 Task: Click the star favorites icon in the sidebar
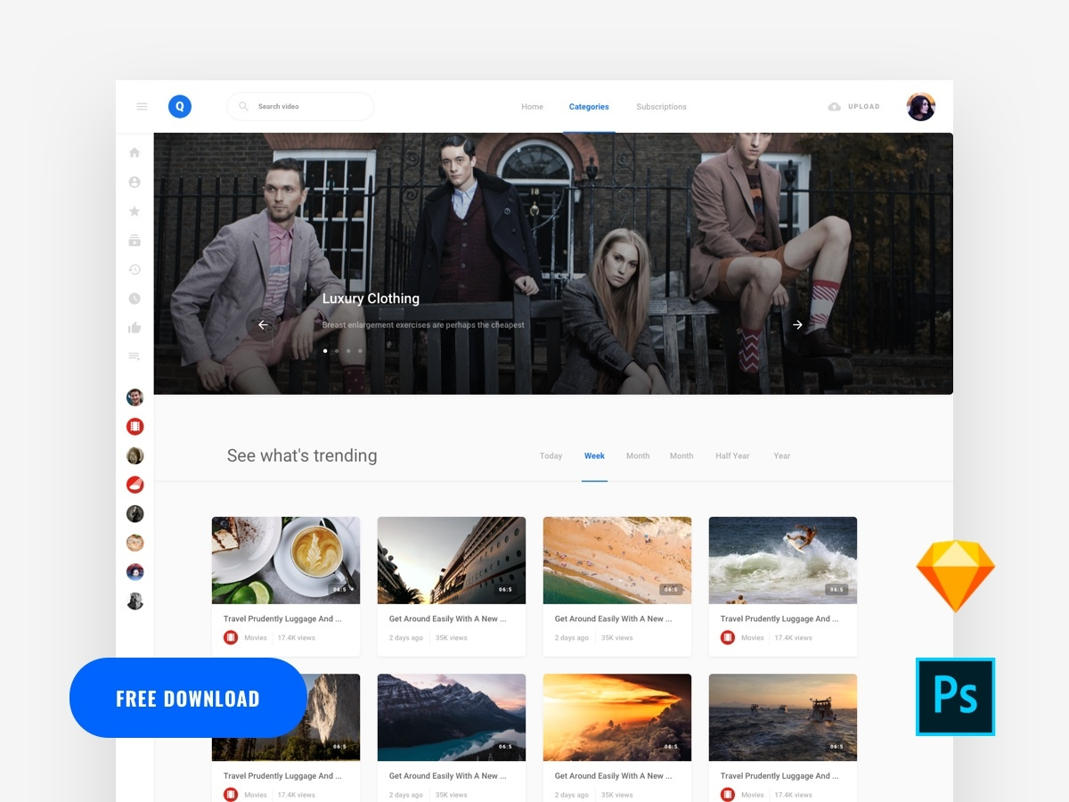(135, 211)
